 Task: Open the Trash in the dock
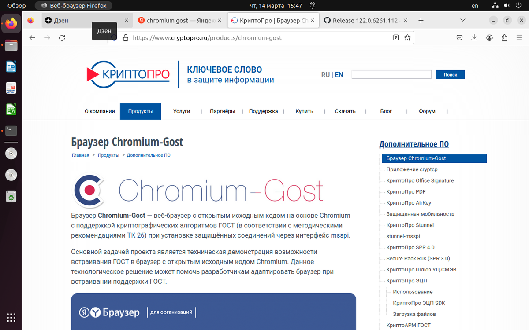click(x=11, y=197)
